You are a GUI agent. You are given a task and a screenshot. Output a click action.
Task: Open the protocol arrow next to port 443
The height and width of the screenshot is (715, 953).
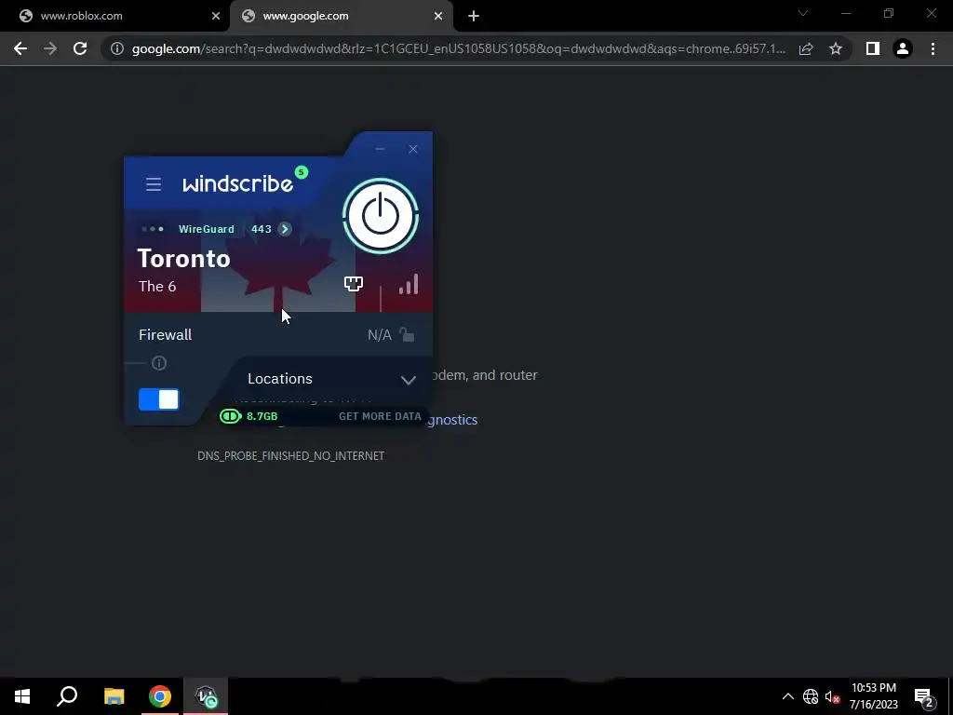285,229
